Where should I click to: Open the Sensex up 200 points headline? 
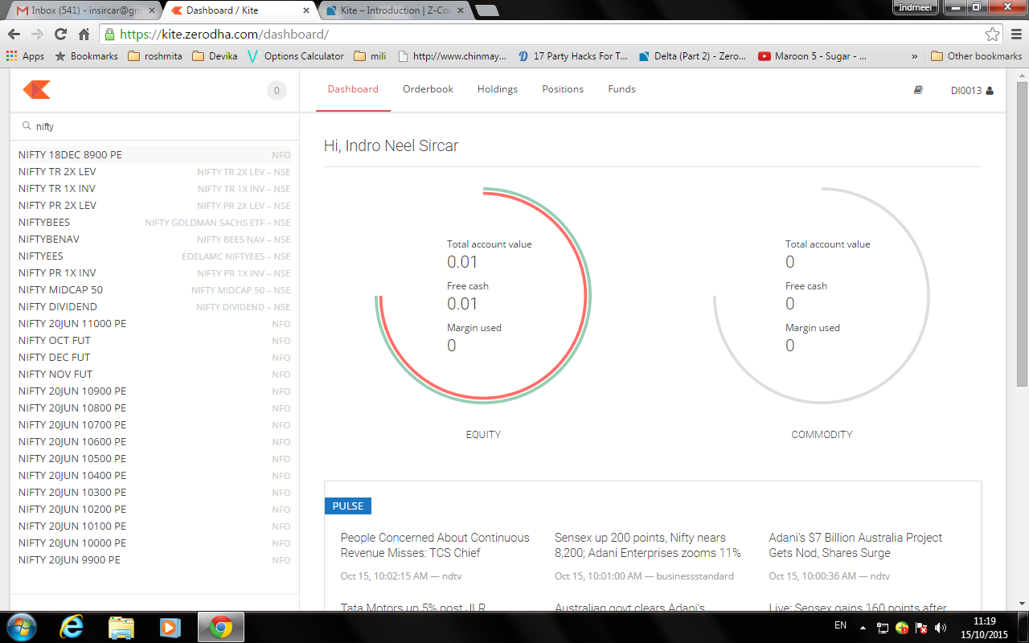648,545
